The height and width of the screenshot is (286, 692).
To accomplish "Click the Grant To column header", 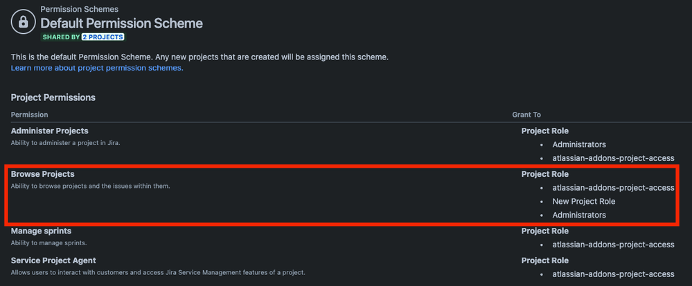I will (526, 115).
